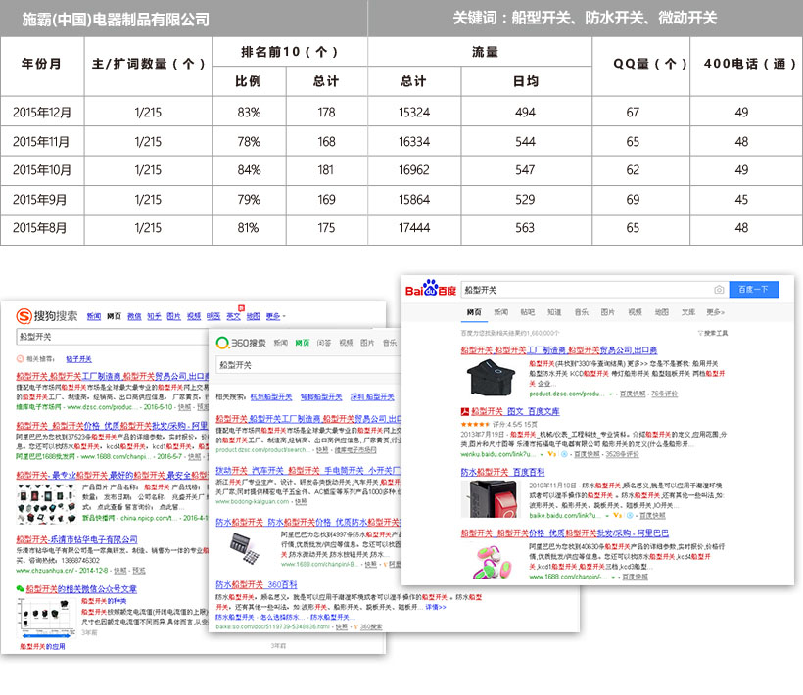
Task: Click the 排名前10（个） column header
Action: tap(289, 52)
